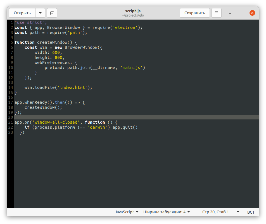Click createWindow(); call on line 18
The height and width of the screenshot is (224, 266).
tap(43, 107)
